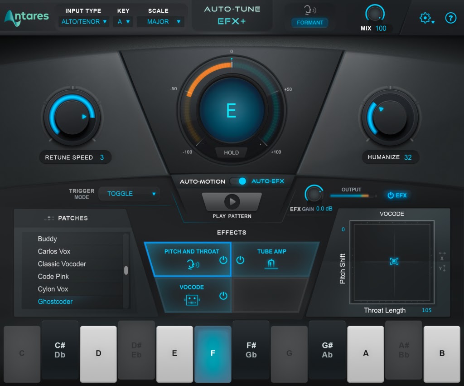464x386 pixels.
Task: Select the Vocode effect slot
Action: 194,295
